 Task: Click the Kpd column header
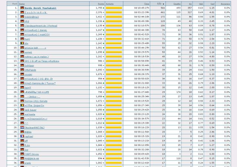coord(212,3)
